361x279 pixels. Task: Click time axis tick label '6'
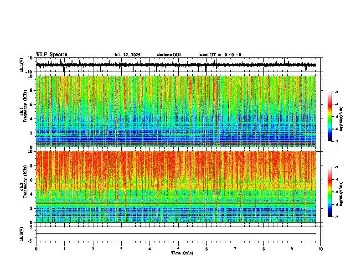pos(207,249)
